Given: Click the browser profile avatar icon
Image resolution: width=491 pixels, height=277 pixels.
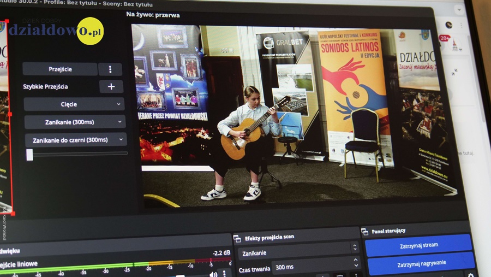Looking at the screenshot, I should (x=449, y=25).
